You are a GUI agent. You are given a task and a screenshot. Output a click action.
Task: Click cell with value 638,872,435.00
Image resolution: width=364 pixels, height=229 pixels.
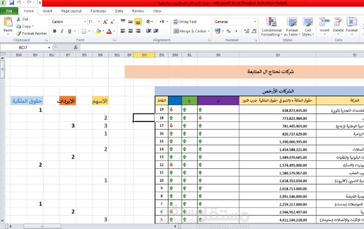[278, 110]
